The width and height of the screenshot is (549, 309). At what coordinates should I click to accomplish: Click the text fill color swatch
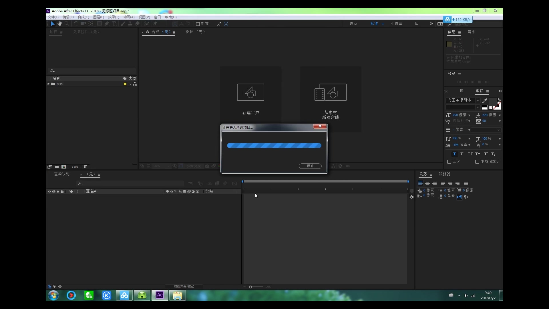coord(493,101)
